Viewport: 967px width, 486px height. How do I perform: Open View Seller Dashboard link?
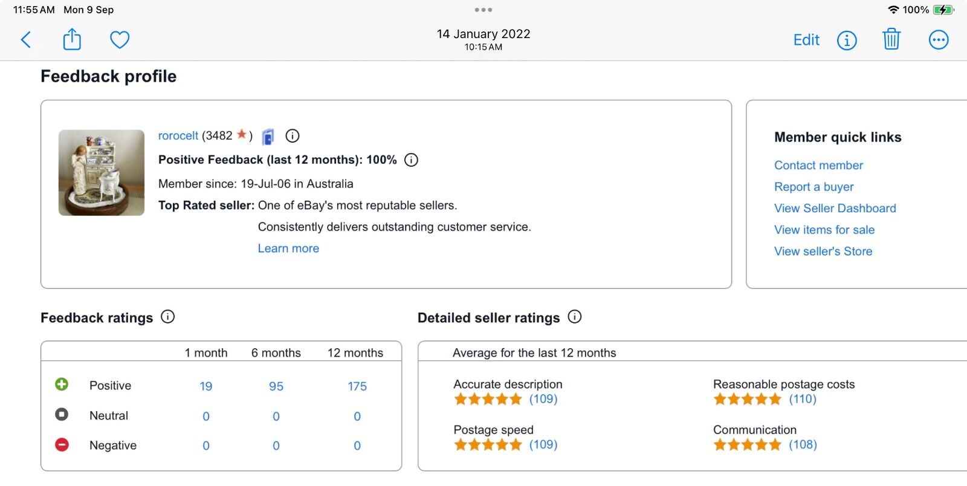835,209
